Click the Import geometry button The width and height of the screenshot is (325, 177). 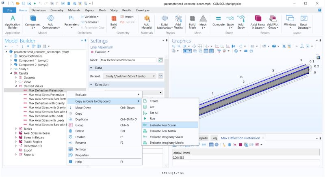127,17
